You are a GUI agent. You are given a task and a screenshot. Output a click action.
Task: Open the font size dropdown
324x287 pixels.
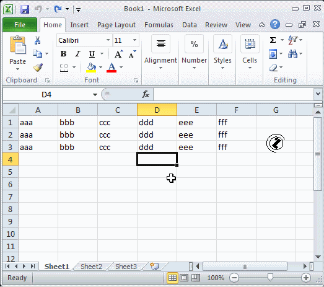click(x=134, y=40)
